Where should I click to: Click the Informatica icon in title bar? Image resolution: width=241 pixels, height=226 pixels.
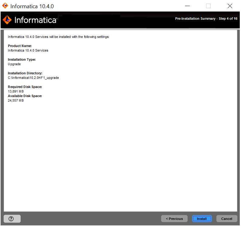[5, 6]
